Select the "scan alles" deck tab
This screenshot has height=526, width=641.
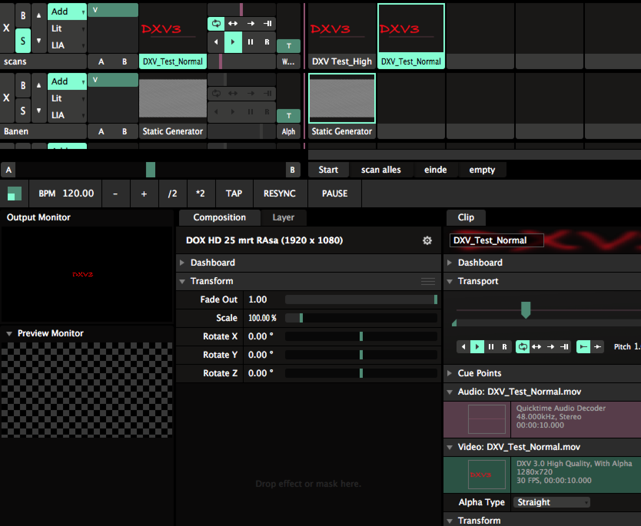point(380,170)
